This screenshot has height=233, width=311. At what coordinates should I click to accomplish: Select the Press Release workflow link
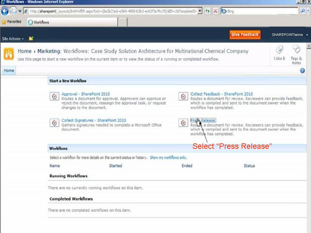[203, 120]
